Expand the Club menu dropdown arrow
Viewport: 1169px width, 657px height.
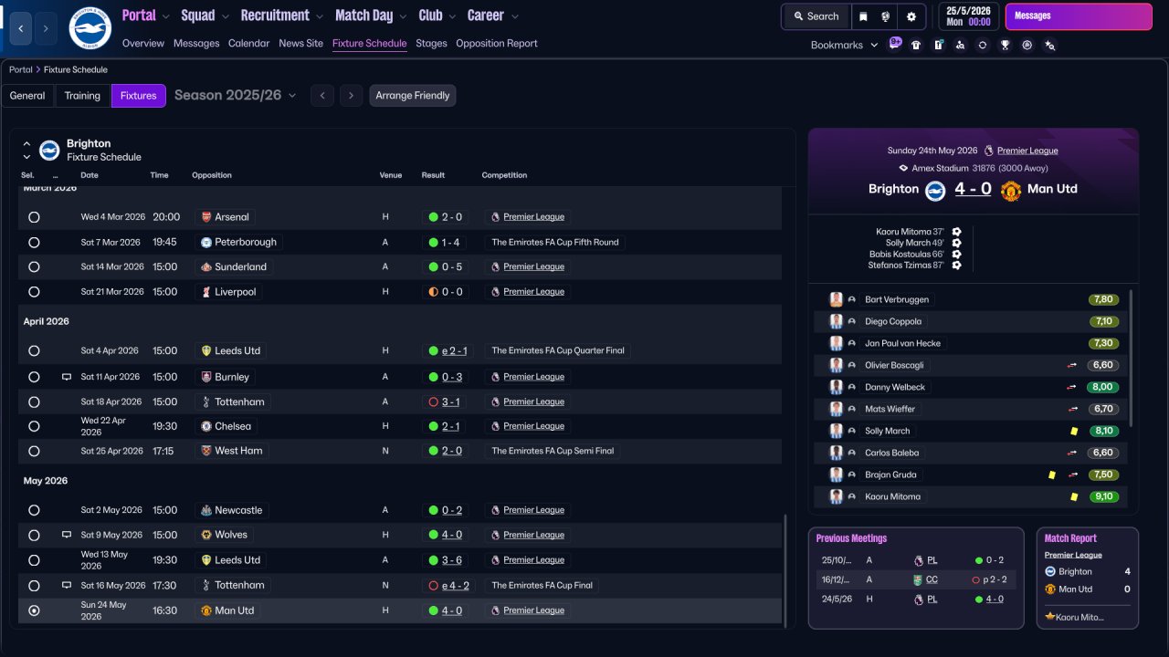(x=452, y=16)
